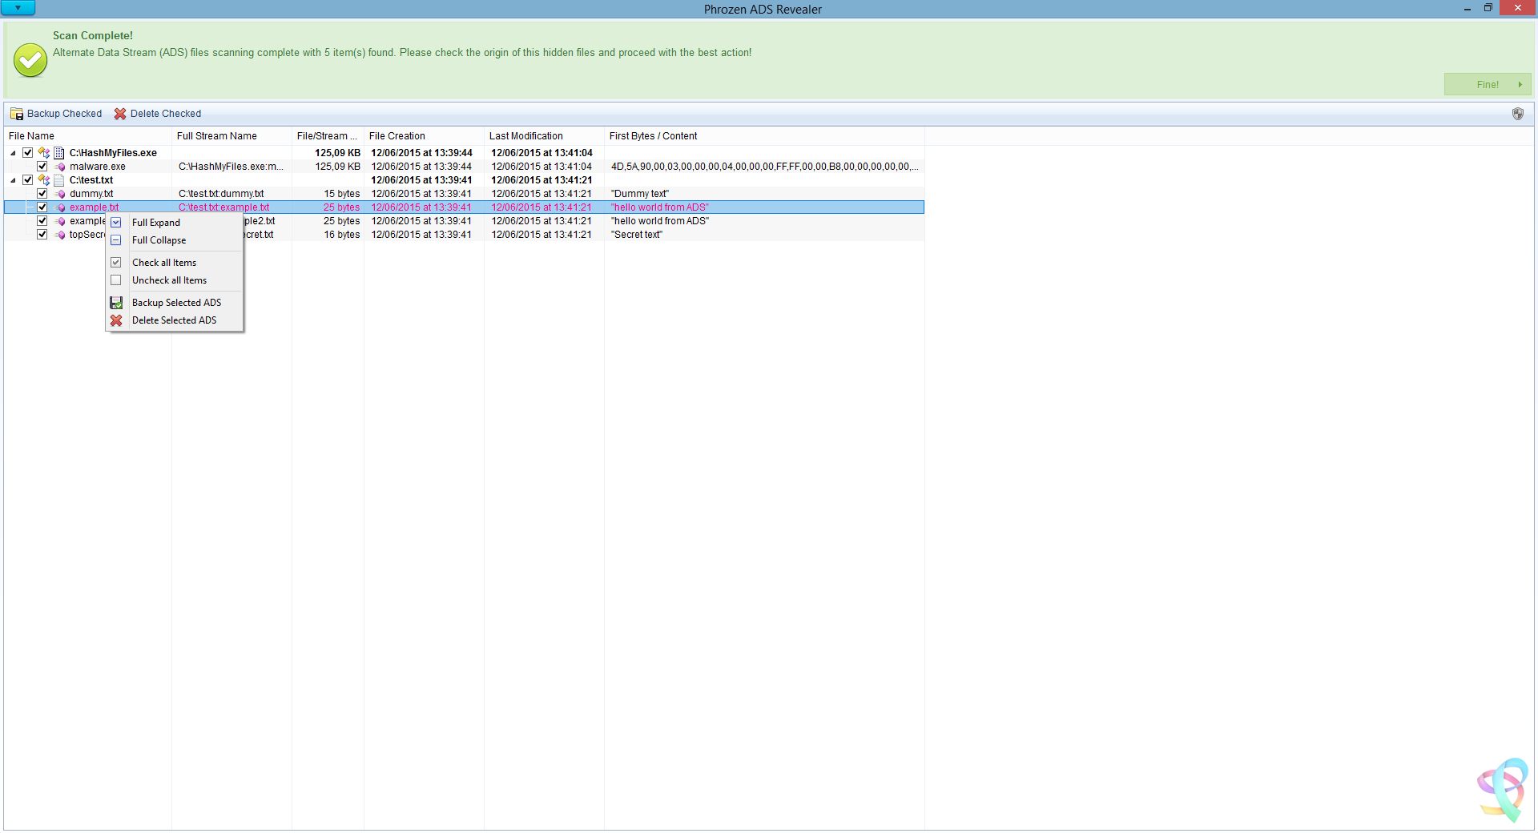
Task: Click the Delete Selected ADS red X icon
Action: click(116, 320)
